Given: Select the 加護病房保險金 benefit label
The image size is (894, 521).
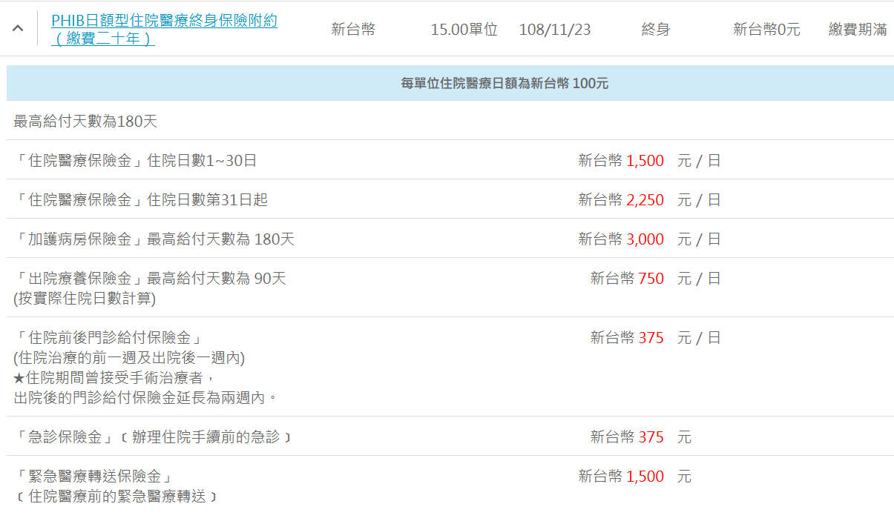Looking at the screenshot, I should click(154, 239).
